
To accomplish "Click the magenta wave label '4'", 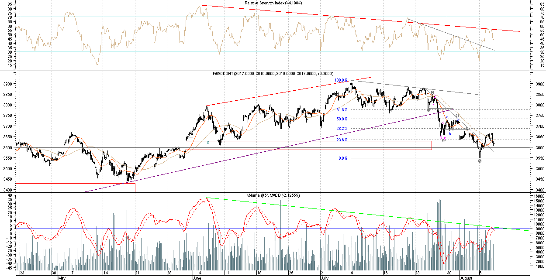I will [442, 123].
